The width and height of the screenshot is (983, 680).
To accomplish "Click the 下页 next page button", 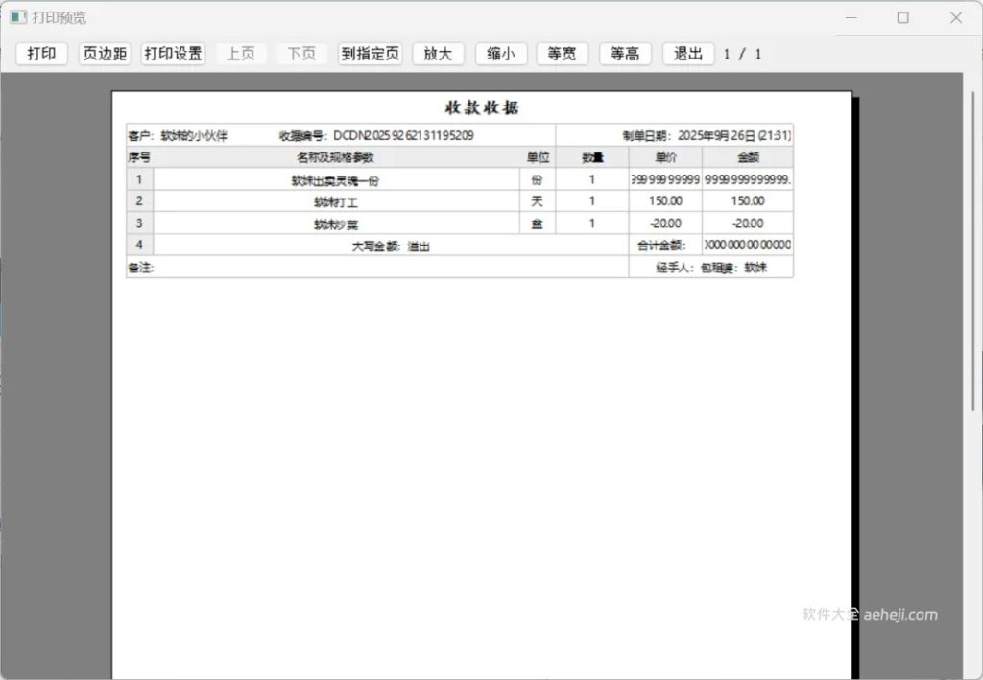I will pos(300,54).
